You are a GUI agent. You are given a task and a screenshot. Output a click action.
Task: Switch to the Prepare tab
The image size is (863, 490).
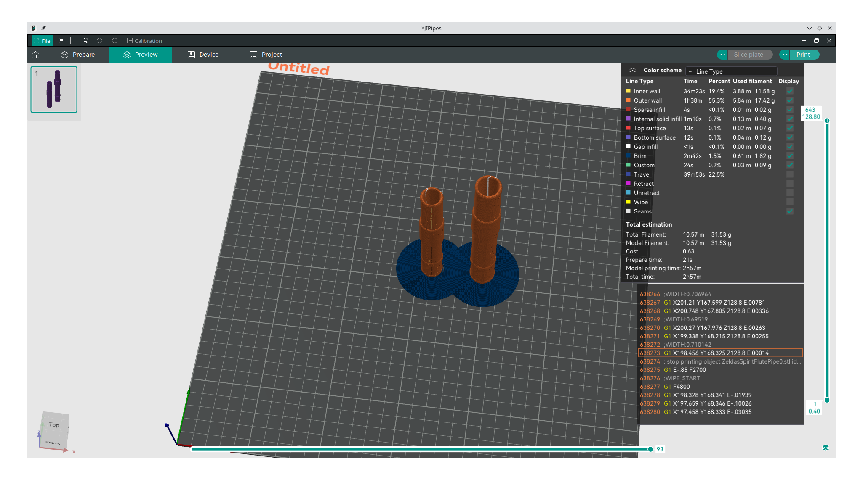pos(78,55)
